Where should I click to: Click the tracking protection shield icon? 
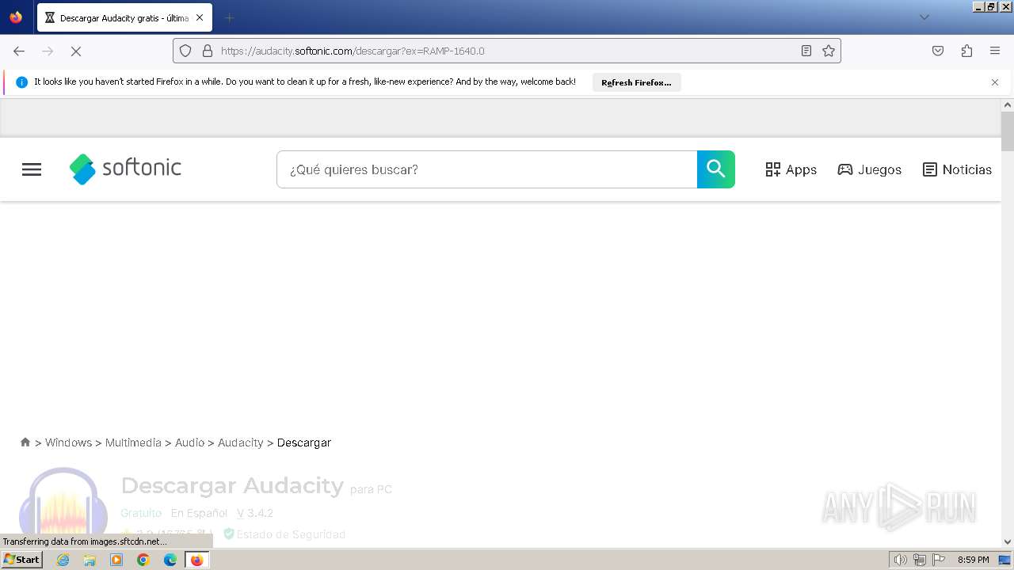(x=185, y=51)
